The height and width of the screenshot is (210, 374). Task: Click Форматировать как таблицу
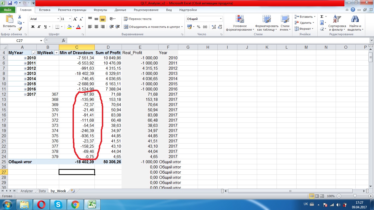[267, 23]
